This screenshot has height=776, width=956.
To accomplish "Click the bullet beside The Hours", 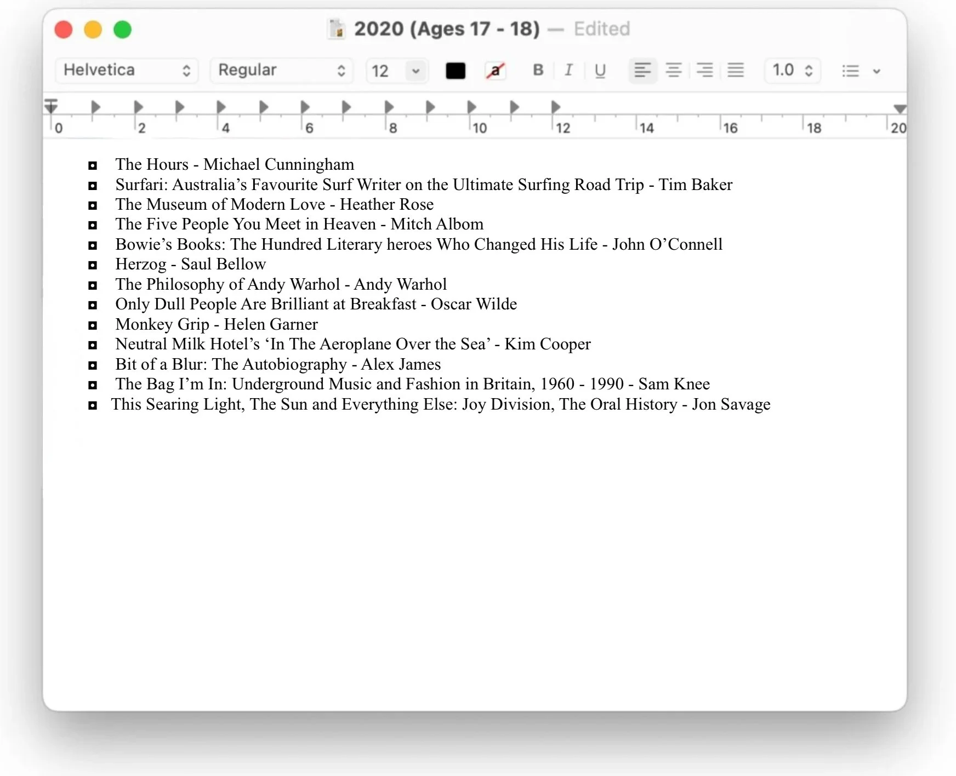I will click(x=93, y=165).
